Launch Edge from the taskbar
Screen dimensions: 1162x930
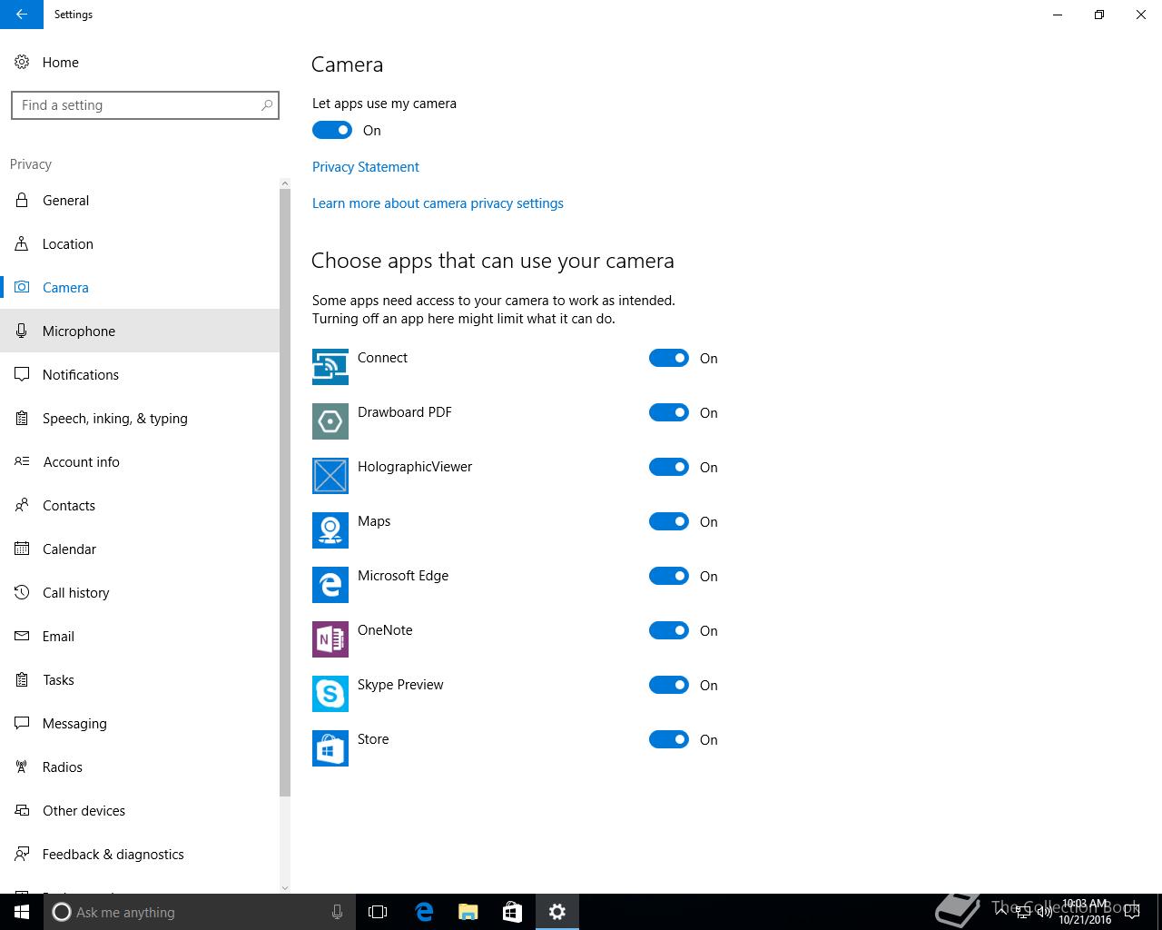coord(424,912)
